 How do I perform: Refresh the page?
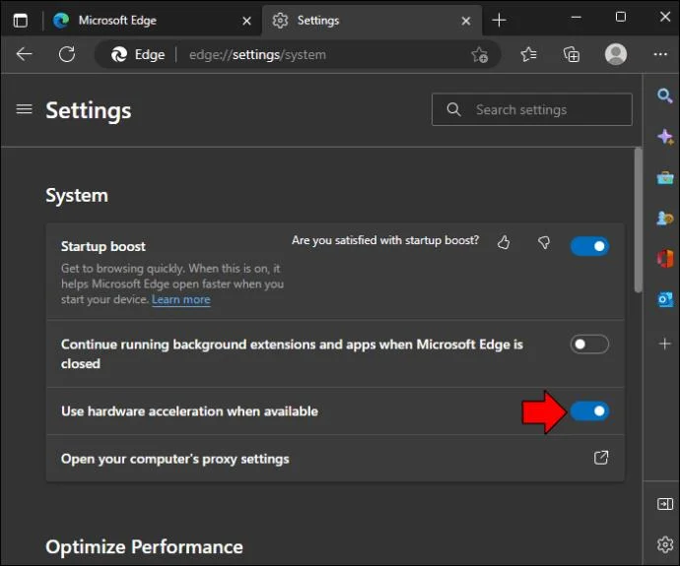pyautogui.click(x=67, y=54)
